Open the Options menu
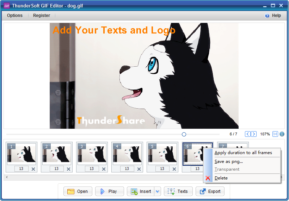Image resolution: width=289 pixels, height=201 pixels. [x=15, y=16]
